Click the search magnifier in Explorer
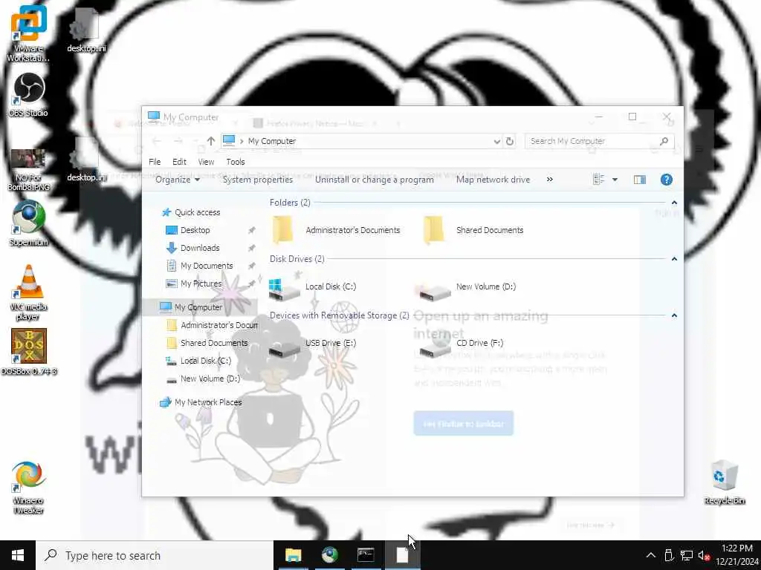Image resolution: width=761 pixels, height=570 pixels. tap(664, 141)
